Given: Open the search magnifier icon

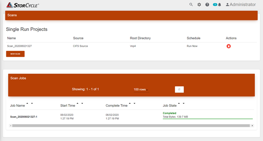Looking at the screenshot, I should (x=191, y=5).
